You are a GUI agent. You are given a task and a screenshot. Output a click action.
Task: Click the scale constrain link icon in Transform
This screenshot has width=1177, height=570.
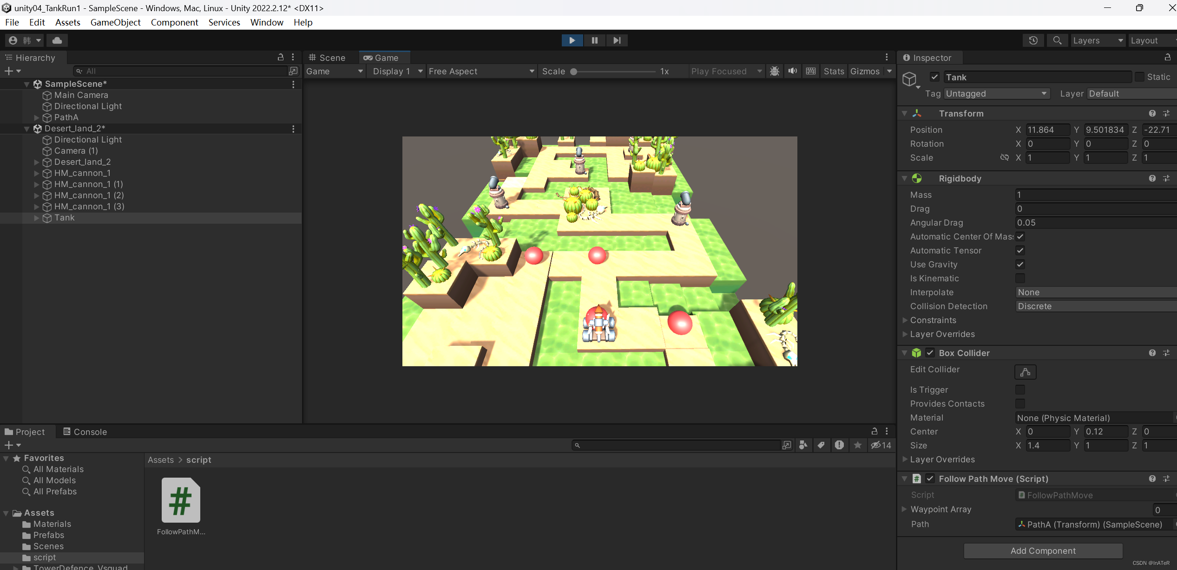pyautogui.click(x=1005, y=157)
